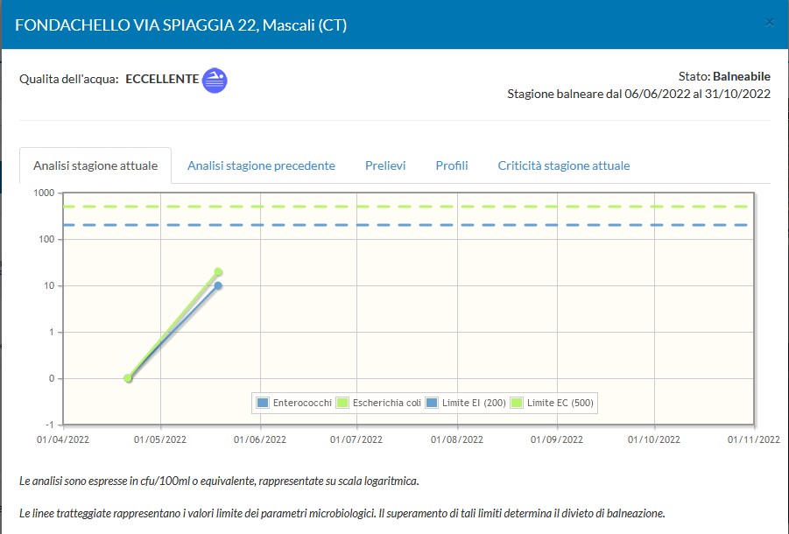
Task: Click the Balneabile status text
Action: point(741,76)
